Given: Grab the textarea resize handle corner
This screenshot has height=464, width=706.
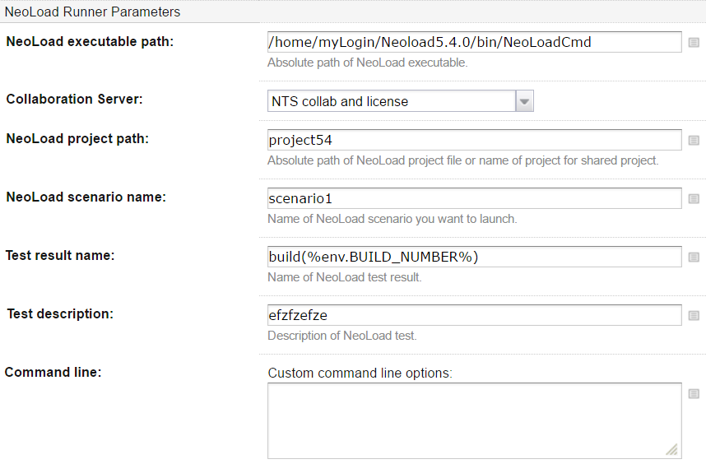Looking at the screenshot, I should point(672,450).
